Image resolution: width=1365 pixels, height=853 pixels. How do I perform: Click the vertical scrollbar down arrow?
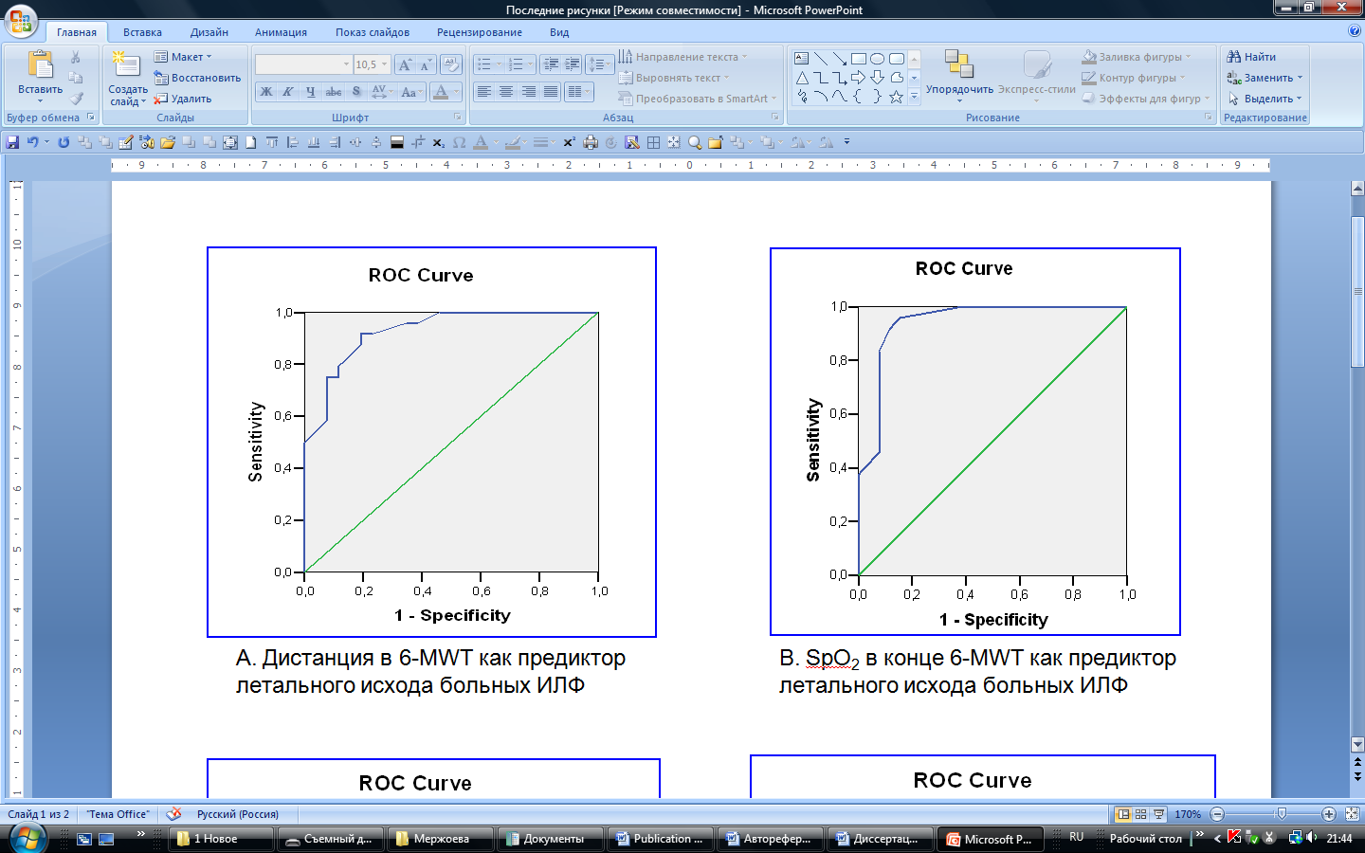(1357, 745)
